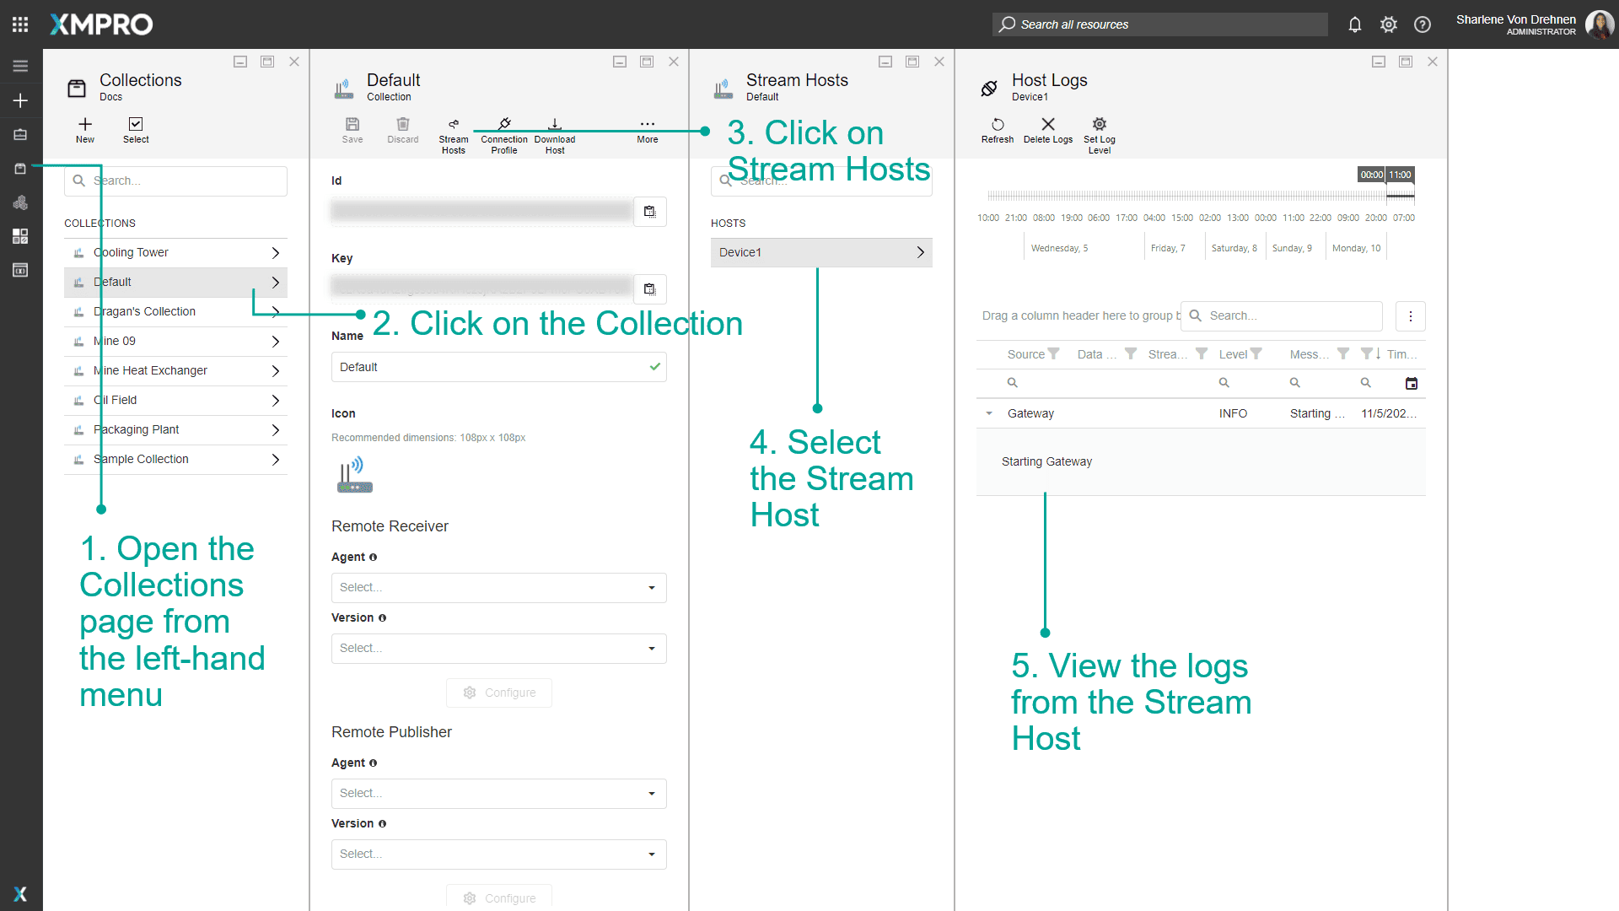
Task: Click the 11:00 handle on the log timeline
Action: click(x=1400, y=175)
